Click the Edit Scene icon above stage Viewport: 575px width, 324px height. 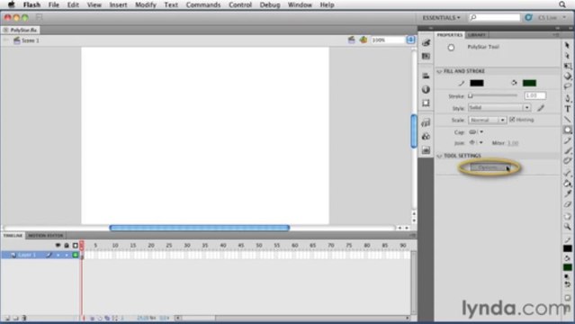click(x=351, y=40)
